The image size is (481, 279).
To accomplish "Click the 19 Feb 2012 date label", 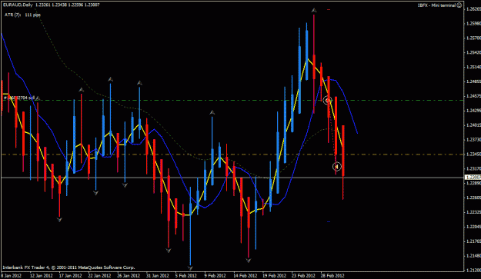I will (x=274, y=276).
